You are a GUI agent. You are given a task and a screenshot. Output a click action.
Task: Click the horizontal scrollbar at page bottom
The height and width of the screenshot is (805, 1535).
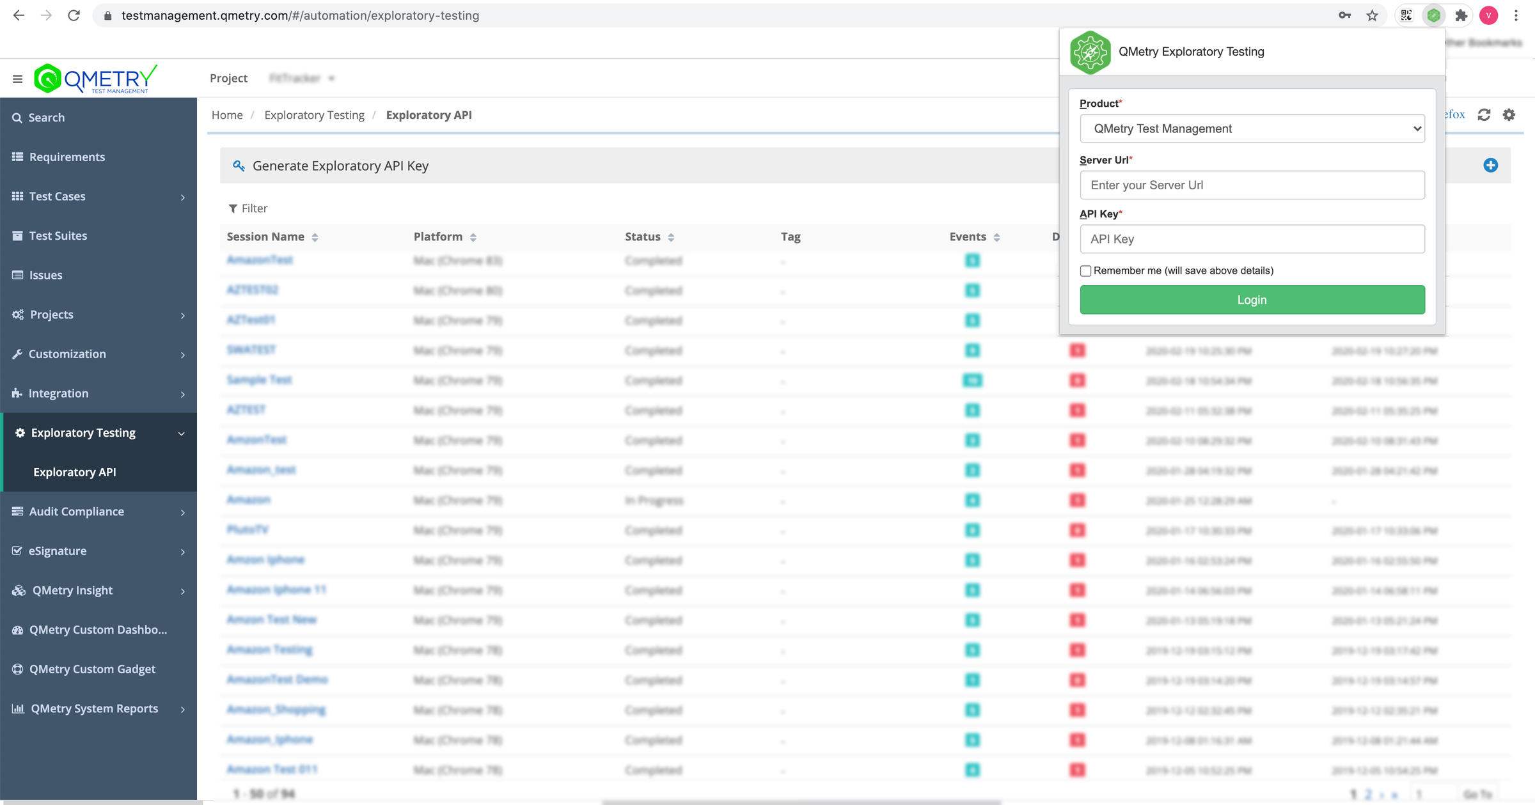[x=801, y=802]
